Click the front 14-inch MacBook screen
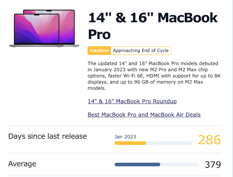Viewport: 233px width, 177px height. pyautogui.click(x=37, y=29)
